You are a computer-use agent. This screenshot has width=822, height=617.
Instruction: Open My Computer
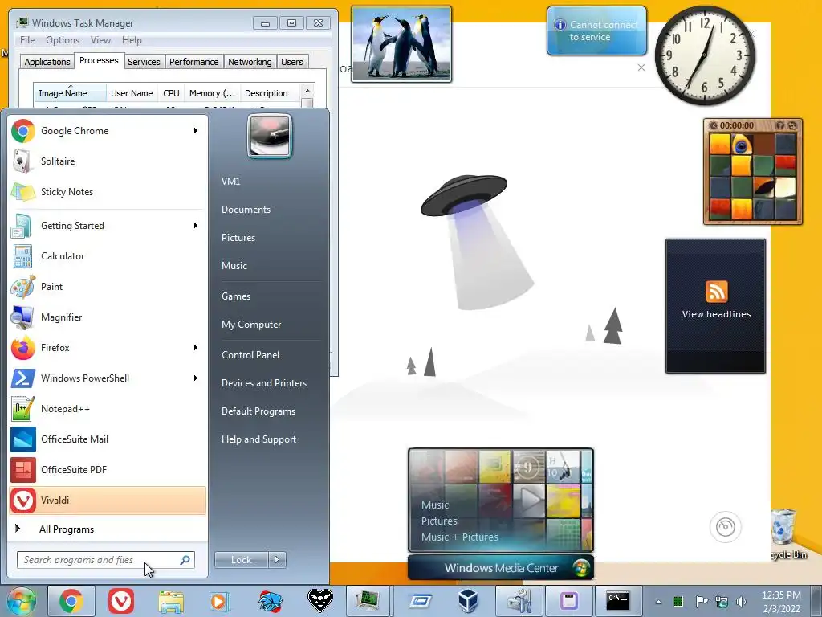pyautogui.click(x=251, y=325)
